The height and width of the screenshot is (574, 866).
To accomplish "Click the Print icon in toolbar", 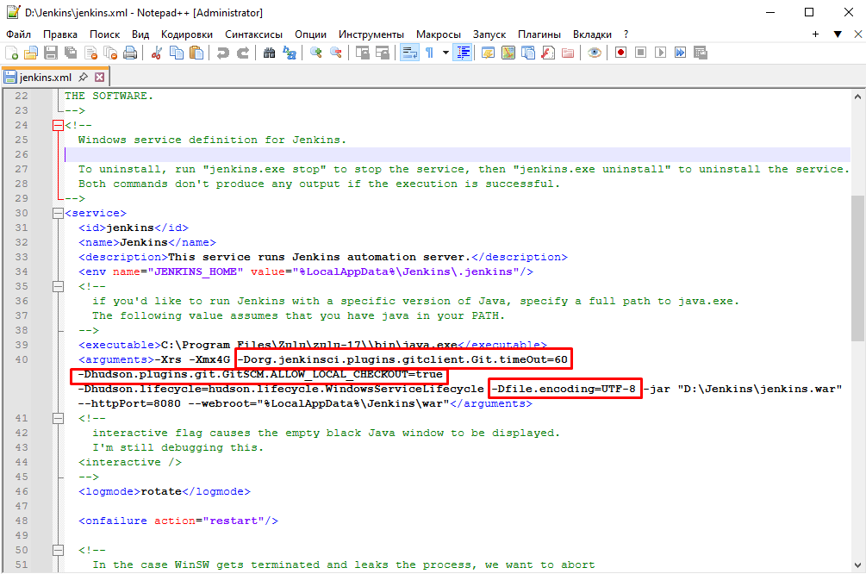I will [130, 53].
